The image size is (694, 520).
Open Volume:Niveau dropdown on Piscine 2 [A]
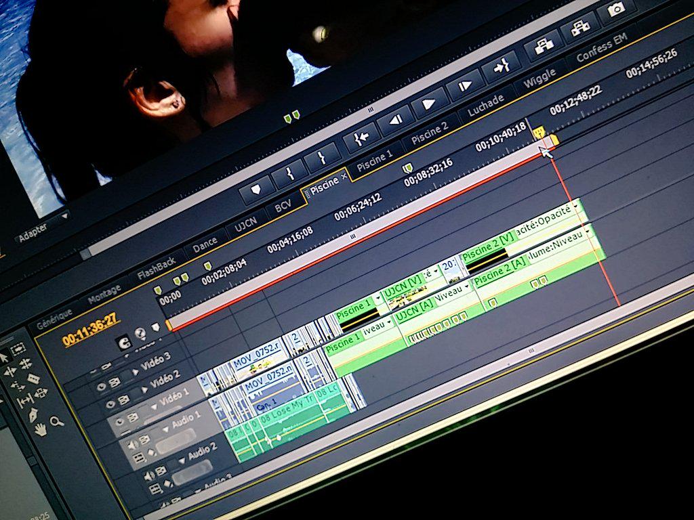588,232
